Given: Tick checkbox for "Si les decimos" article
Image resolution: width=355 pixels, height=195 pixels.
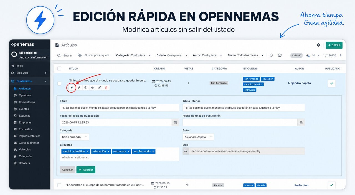Looking at the screenshot, I should [59, 83].
